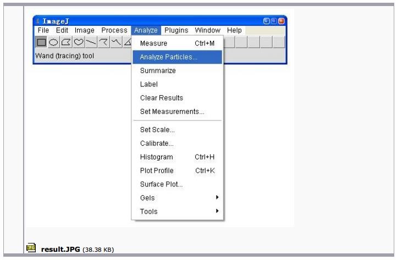This screenshot has height=260, width=397.
Task: Choose Plot Profile menu entry
Action: pos(177,171)
